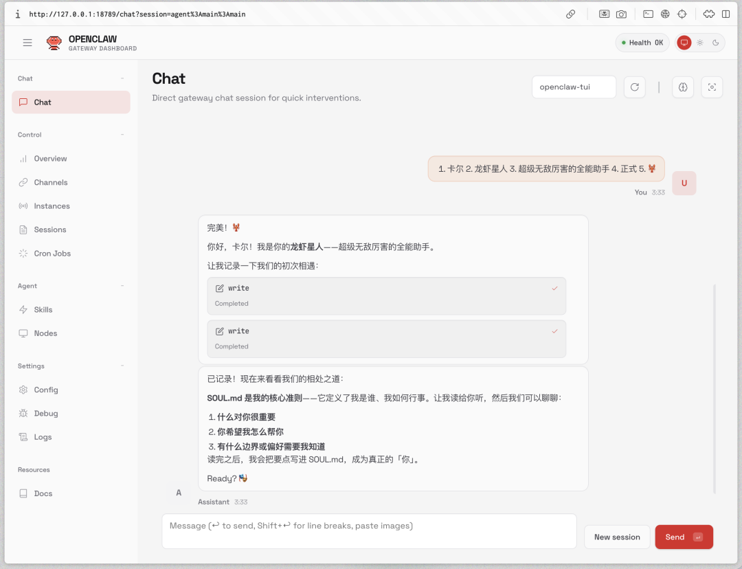Viewport: 742px width, 569px height.
Task: Switch to light theme with sun toggle
Action: click(699, 43)
